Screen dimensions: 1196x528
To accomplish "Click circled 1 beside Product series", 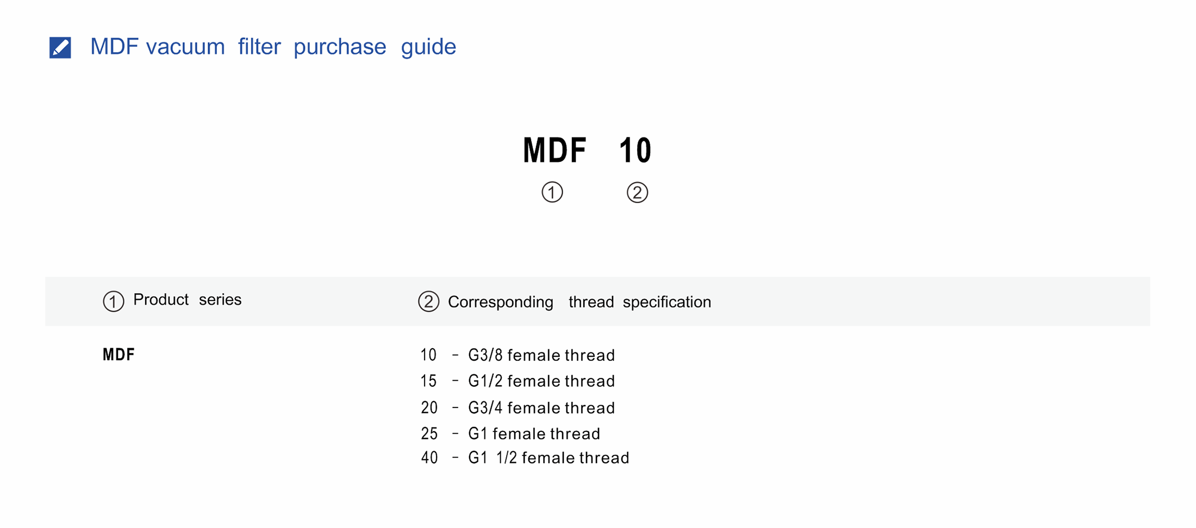I will point(113,301).
